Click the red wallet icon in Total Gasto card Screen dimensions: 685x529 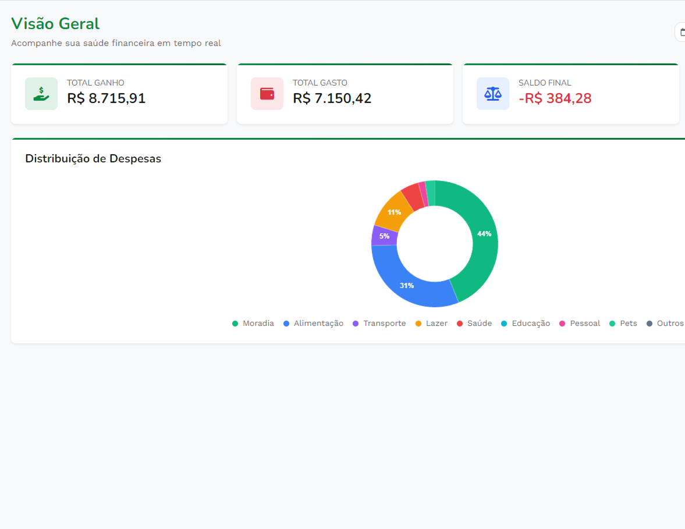click(x=267, y=94)
